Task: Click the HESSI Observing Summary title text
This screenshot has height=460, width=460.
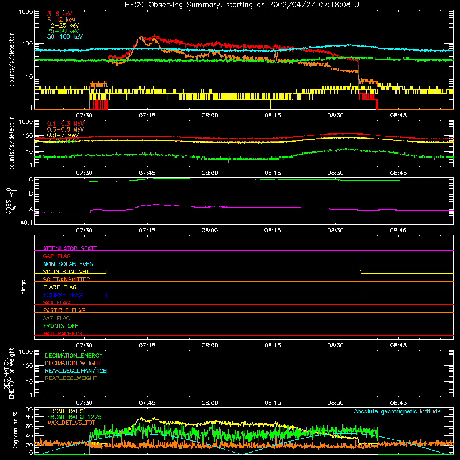Action: [243, 5]
